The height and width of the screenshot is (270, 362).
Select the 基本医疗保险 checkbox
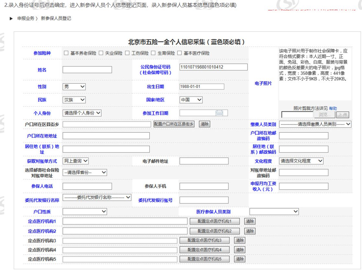(x=180, y=53)
